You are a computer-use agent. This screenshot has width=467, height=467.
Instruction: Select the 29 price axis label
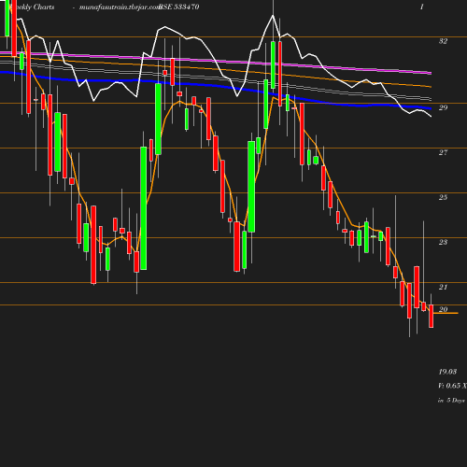point(444,107)
